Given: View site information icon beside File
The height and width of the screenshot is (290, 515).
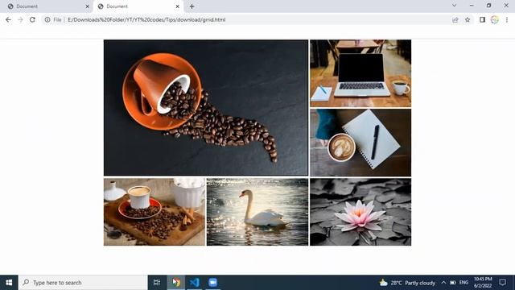Looking at the screenshot, I should click(47, 19).
